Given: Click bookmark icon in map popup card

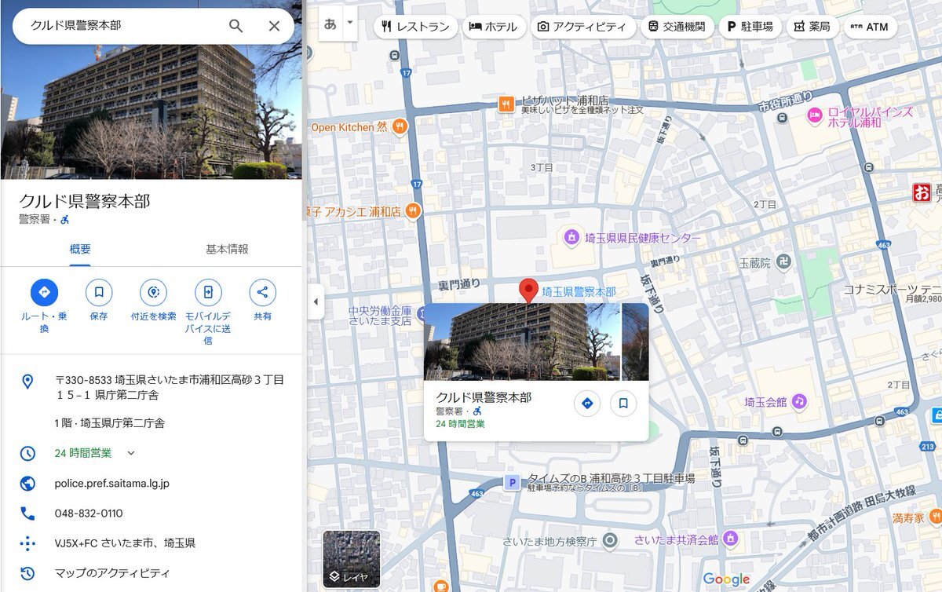Looking at the screenshot, I should 623,404.
